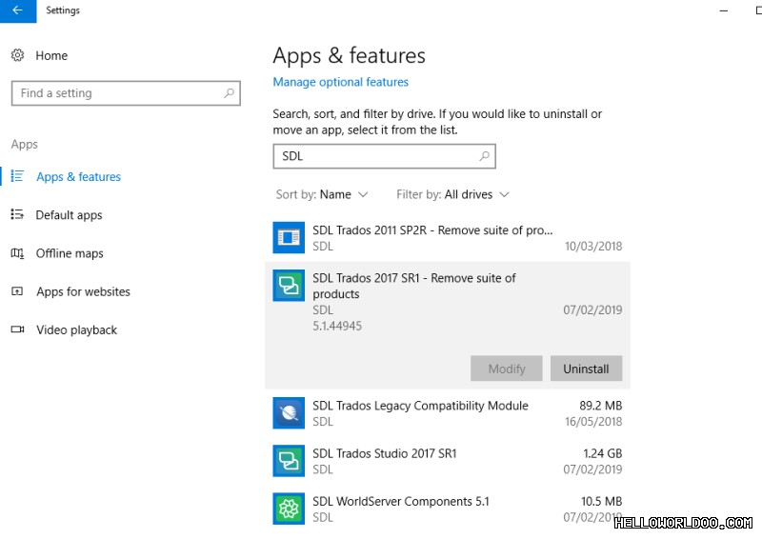Click the back arrow in Settings
762x539 pixels.
(17, 10)
